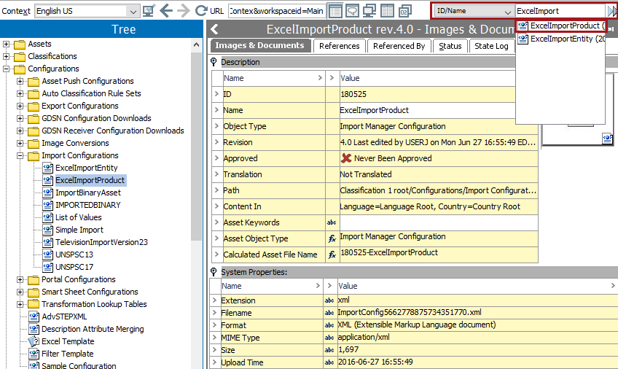Collapse the Import Configurations folder
The width and height of the screenshot is (618, 369).
20,155
